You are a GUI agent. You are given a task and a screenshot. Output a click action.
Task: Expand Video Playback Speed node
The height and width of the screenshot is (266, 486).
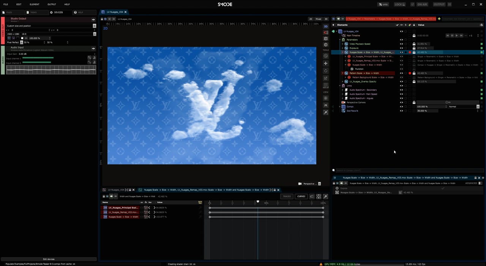coord(342,44)
